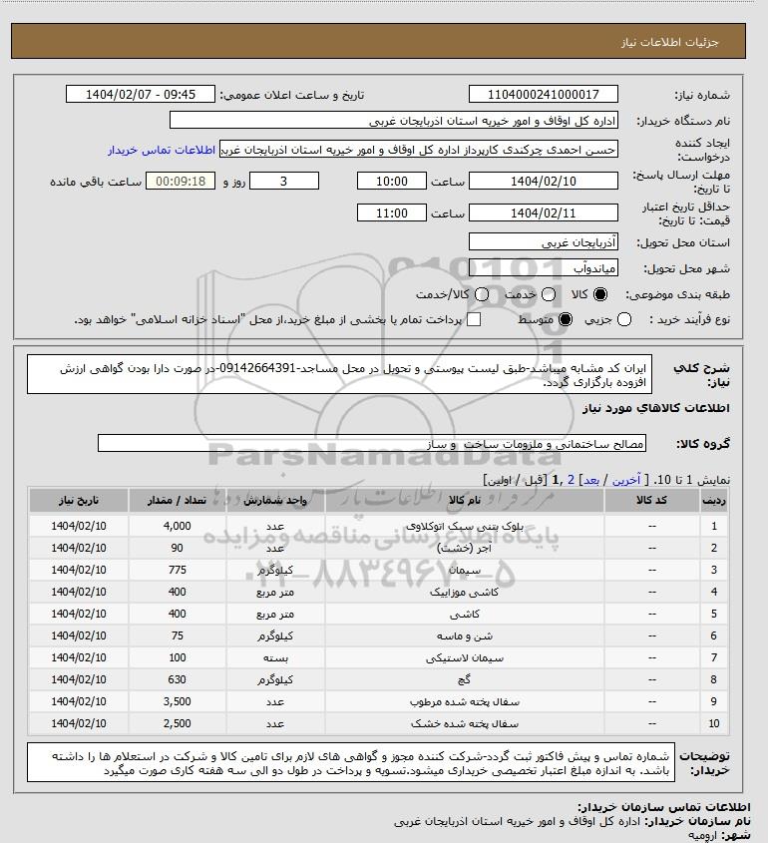Click the delivery province field آذربایجان غربی
768x843 pixels.
(544, 241)
